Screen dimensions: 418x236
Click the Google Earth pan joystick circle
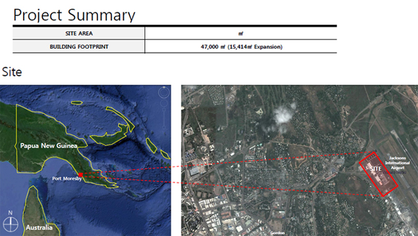pyautogui.click(x=164, y=103)
